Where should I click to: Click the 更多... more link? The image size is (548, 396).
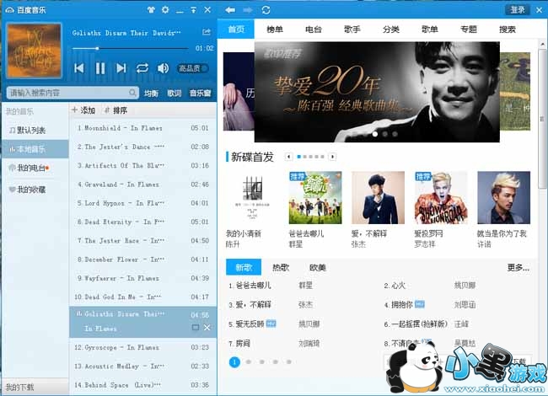point(518,267)
